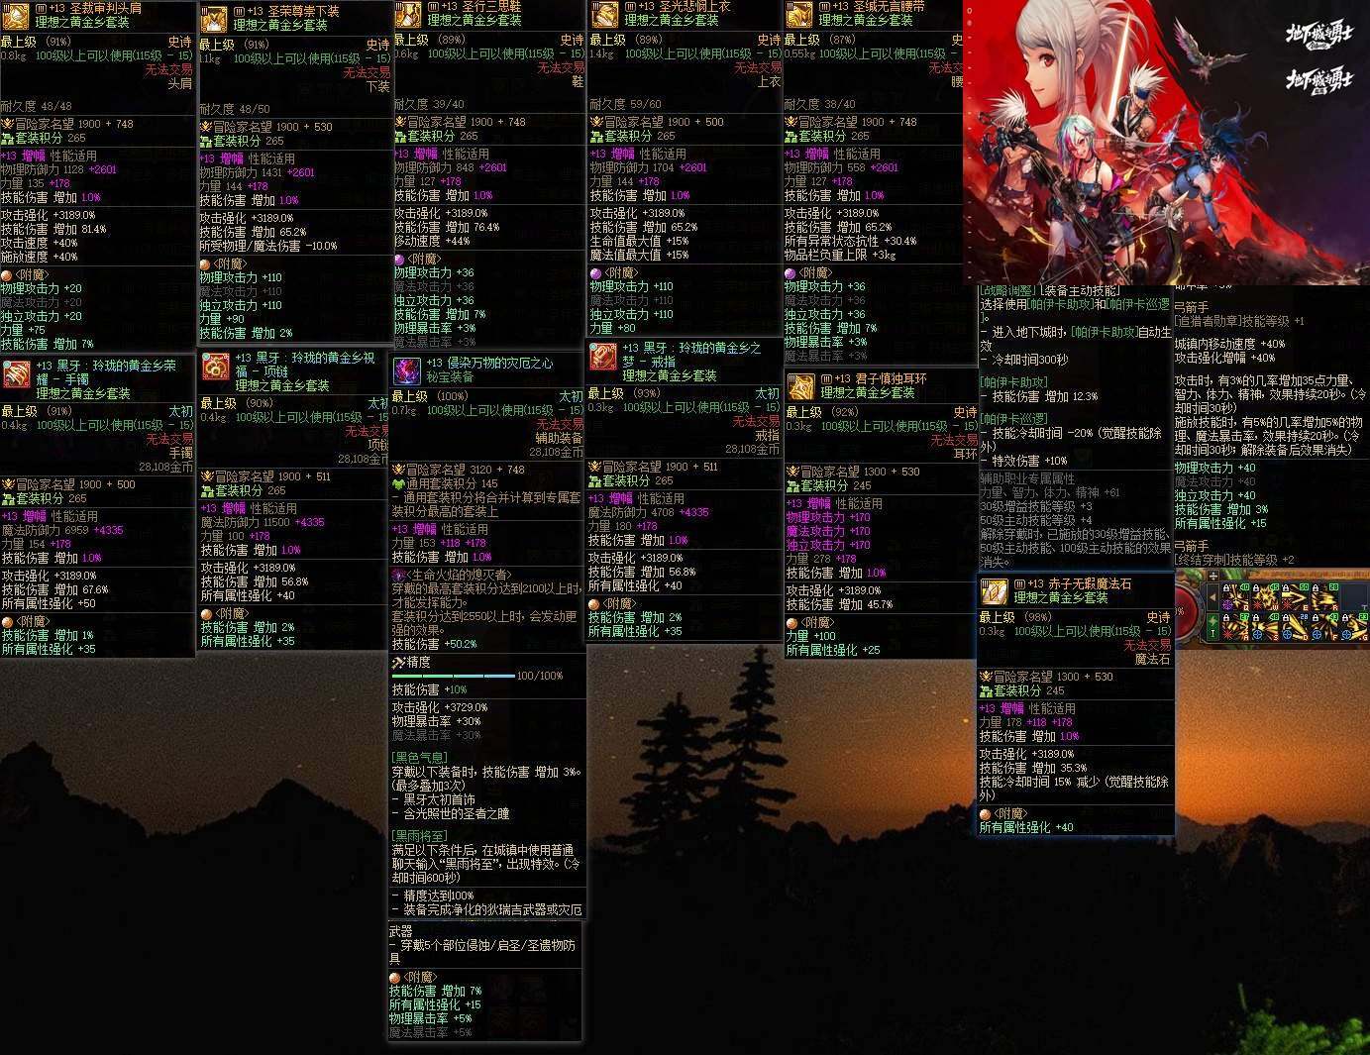Viewport: 1370px width, 1055px height.
Task: Click the 城镇内移动速度 +40% line
Action: coord(1230,344)
